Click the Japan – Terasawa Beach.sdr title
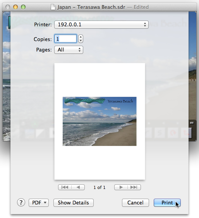 91,7
